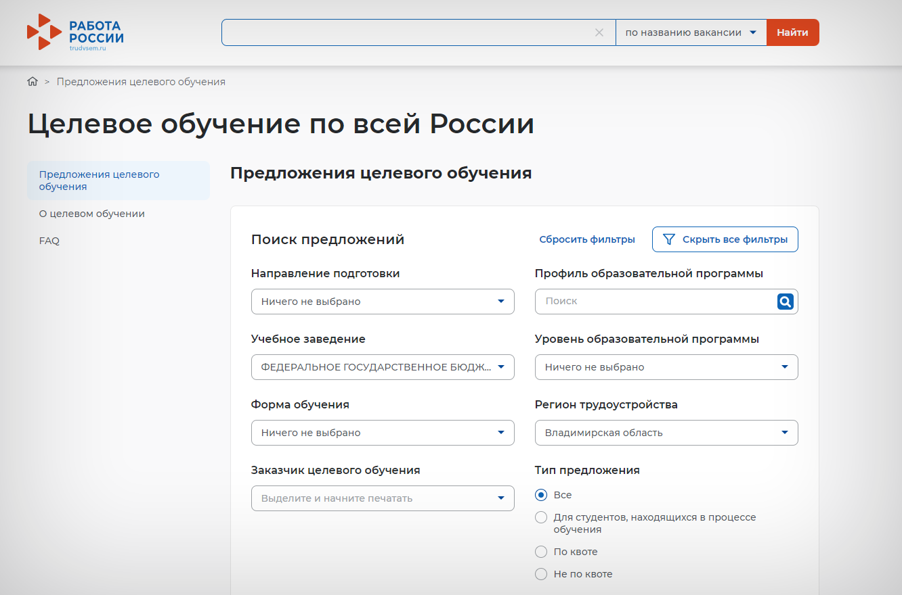902x595 pixels.
Task: Click the 'Тип предложения' label
Action: [x=587, y=470]
